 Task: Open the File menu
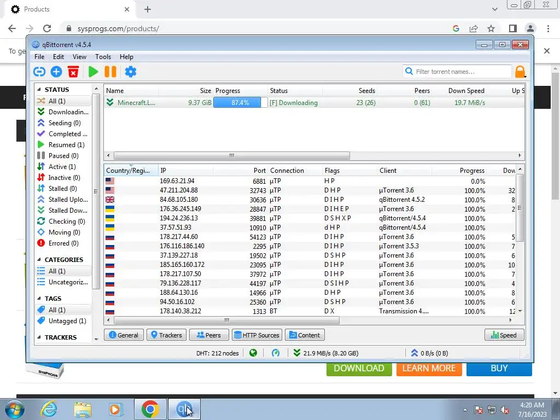coord(39,57)
